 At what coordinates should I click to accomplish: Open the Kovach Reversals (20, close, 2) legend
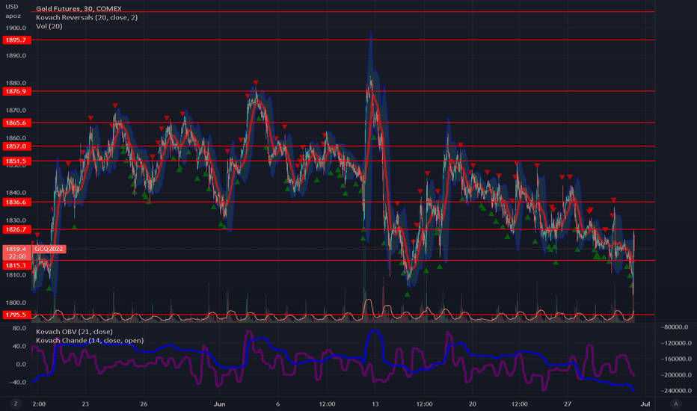87,17
